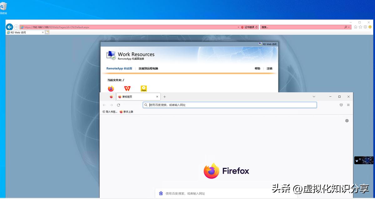Viewport: 375px width, 199px height.
Task: Open the Recycle Bin on the desktop
Action: pyautogui.click(x=4, y=7)
